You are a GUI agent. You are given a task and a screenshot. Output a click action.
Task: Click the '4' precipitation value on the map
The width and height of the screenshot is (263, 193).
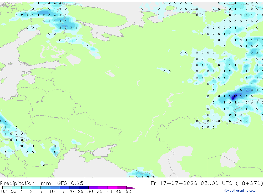(55, 15)
